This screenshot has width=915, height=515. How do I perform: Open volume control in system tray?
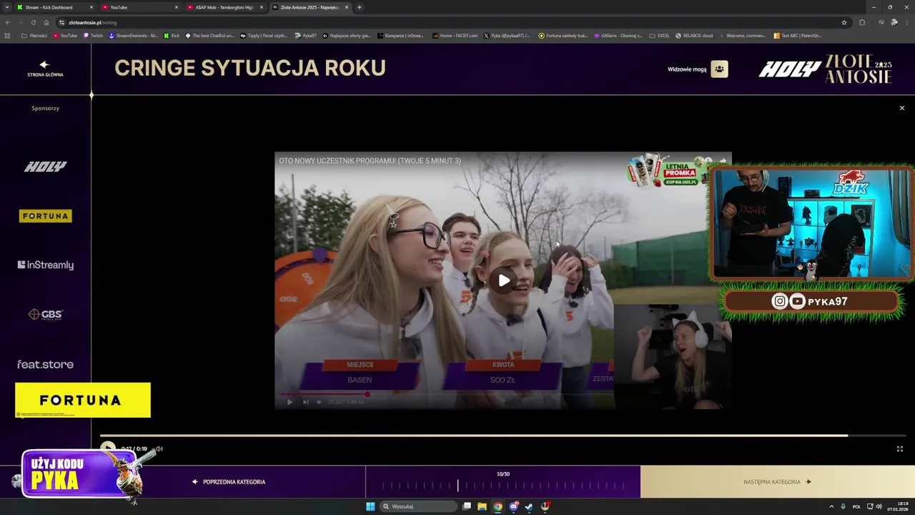pyautogui.click(x=879, y=506)
